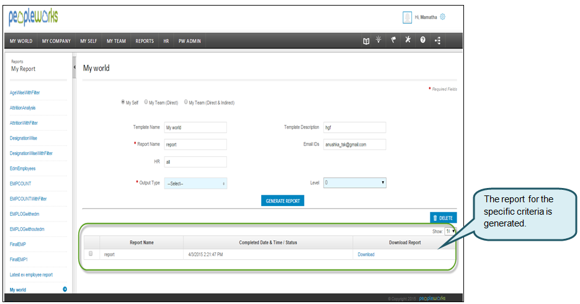Image resolution: width=580 pixels, height=304 pixels.
Task: Click the Download link for report
Action: coord(366,254)
